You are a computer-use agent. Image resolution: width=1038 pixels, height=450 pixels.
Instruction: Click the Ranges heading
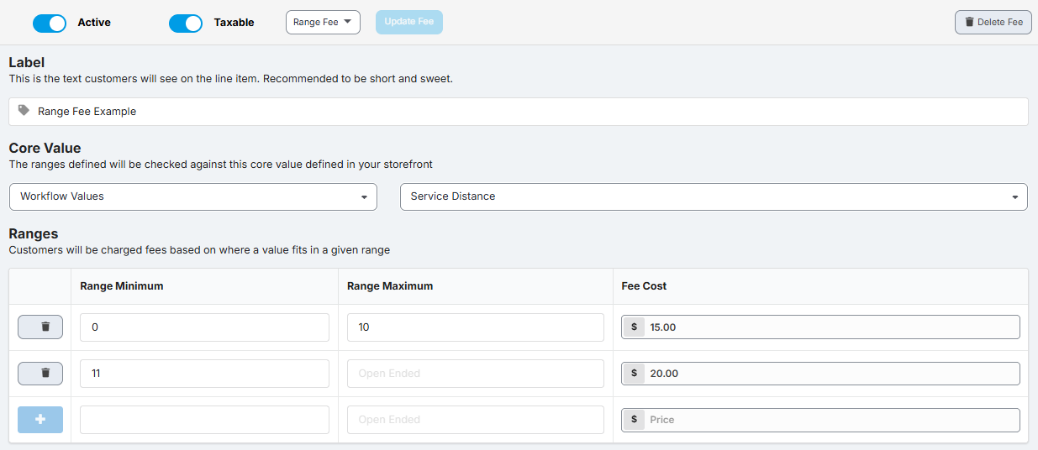(x=34, y=234)
